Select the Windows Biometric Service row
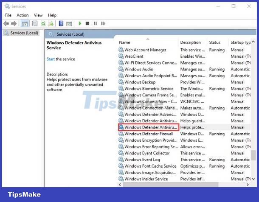Viewport: 259px width, 202px height. [184, 88]
